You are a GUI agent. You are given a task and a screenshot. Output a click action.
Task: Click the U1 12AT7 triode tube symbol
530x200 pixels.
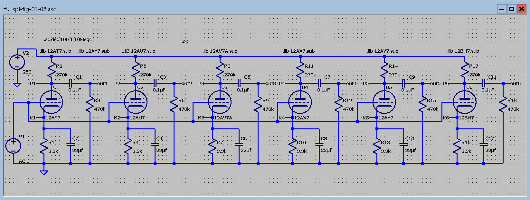coord(51,102)
